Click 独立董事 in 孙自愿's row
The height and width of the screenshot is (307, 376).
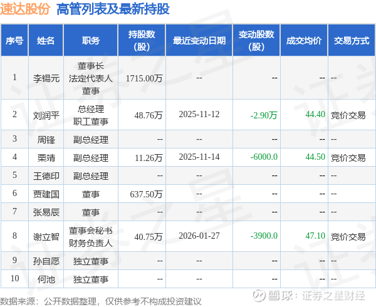91,261
